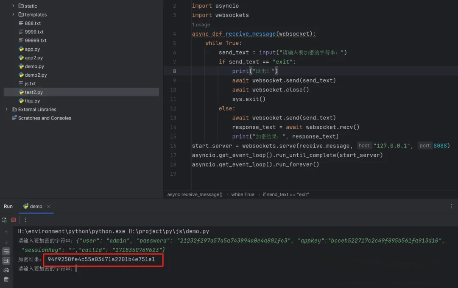The width and height of the screenshot is (458, 288).
Task: Open 9999.txt file
Action: pos(34,32)
